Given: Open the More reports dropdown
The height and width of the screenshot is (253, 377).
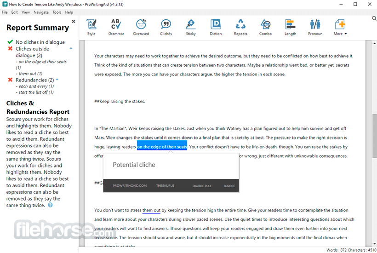Looking at the screenshot, I should tap(340, 28).
